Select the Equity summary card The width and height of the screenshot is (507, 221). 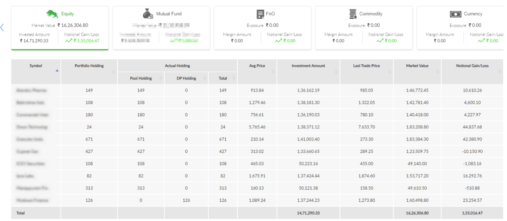click(x=60, y=28)
